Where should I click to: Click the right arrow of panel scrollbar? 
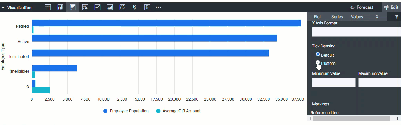(x=398, y=118)
